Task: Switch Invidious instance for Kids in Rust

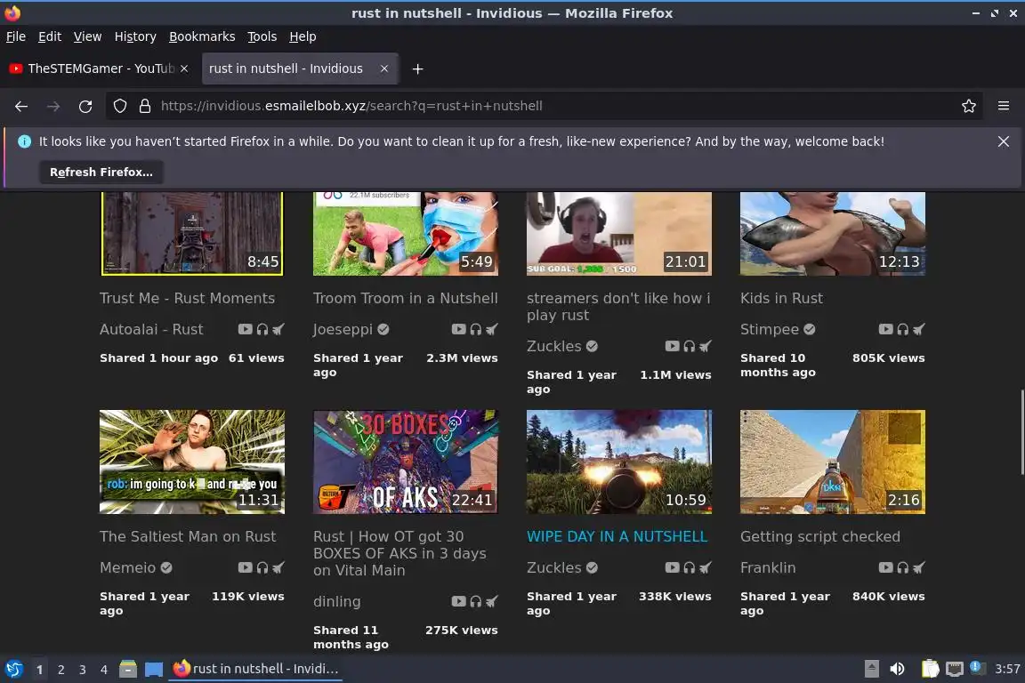Action: click(919, 329)
